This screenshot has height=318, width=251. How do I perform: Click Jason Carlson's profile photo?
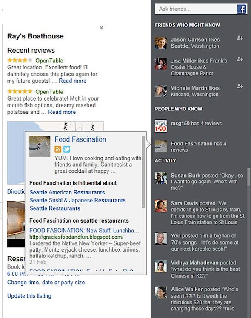[161, 43]
